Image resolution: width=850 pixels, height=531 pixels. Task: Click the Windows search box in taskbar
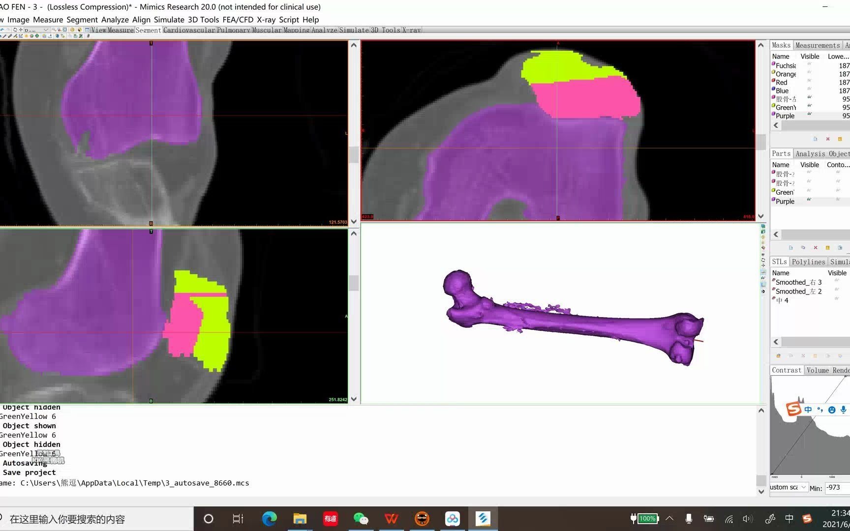coord(96,519)
